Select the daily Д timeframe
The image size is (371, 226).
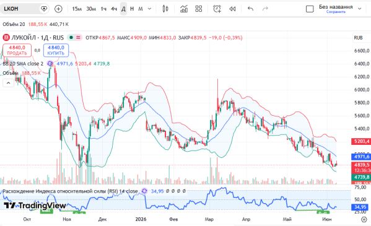pyautogui.click(x=123, y=9)
